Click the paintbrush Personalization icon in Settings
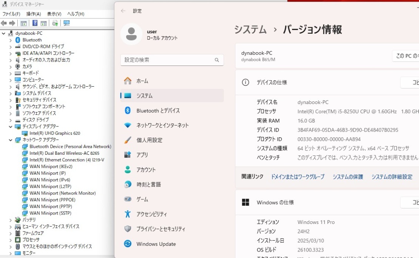Viewport: 419px width, 258px height. (x=128, y=140)
